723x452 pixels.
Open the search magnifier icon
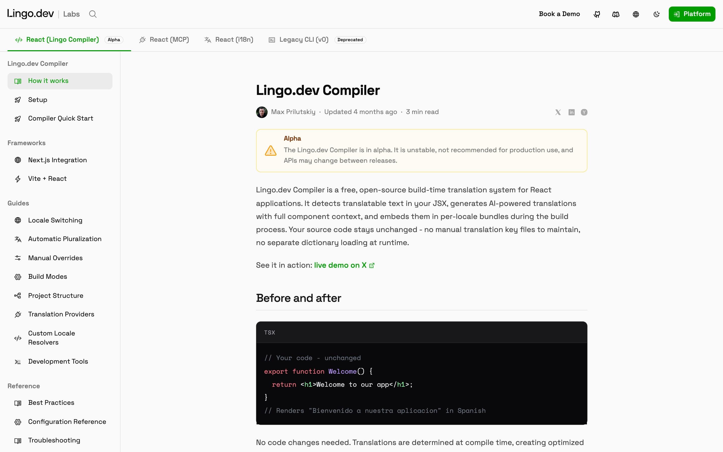tap(93, 14)
